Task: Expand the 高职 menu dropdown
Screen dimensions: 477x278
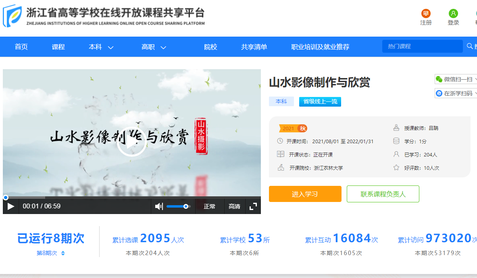Action: pos(154,47)
